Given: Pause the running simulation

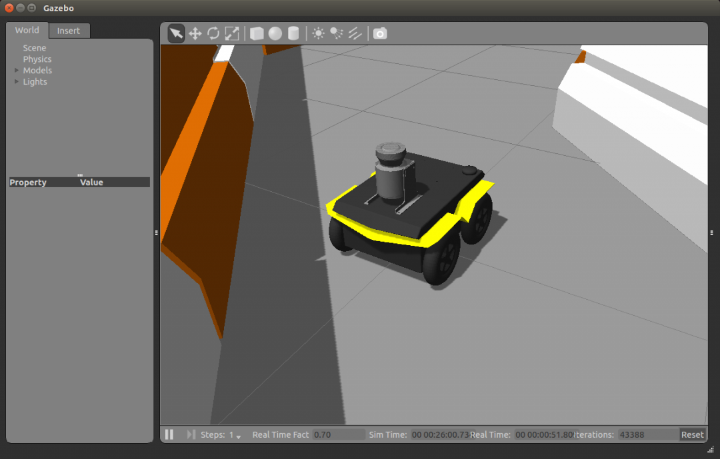Looking at the screenshot, I should [169, 434].
